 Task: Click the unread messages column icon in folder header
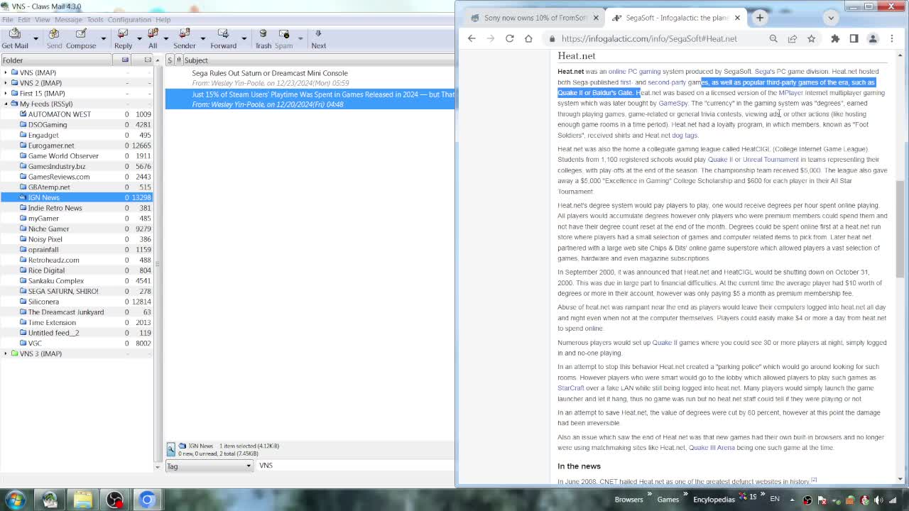coord(148,60)
